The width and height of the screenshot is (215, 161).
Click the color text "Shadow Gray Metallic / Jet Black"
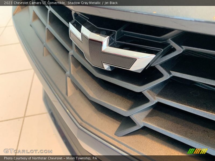tap(92, 3)
